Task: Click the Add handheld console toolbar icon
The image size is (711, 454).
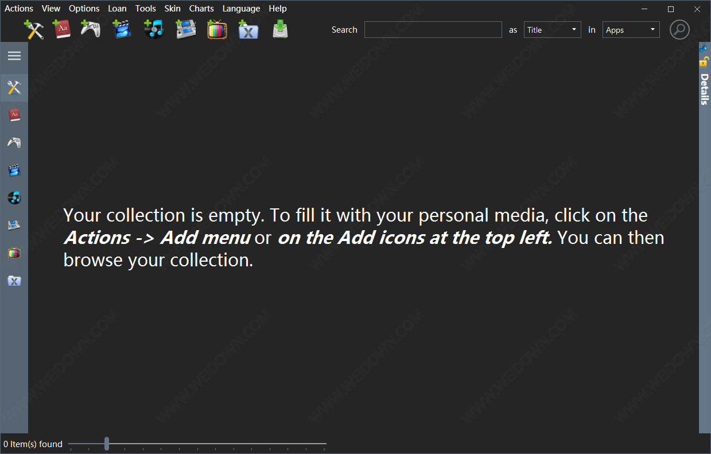Action: (186, 29)
